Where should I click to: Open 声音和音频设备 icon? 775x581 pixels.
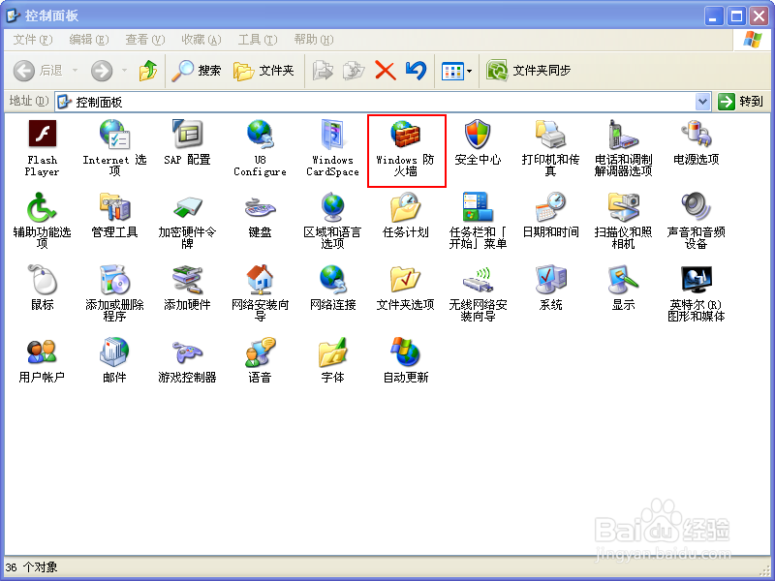click(x=696, y=221)
